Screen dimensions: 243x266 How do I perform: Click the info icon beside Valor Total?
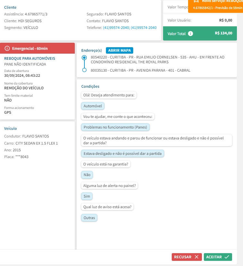[x=190, y=33]
